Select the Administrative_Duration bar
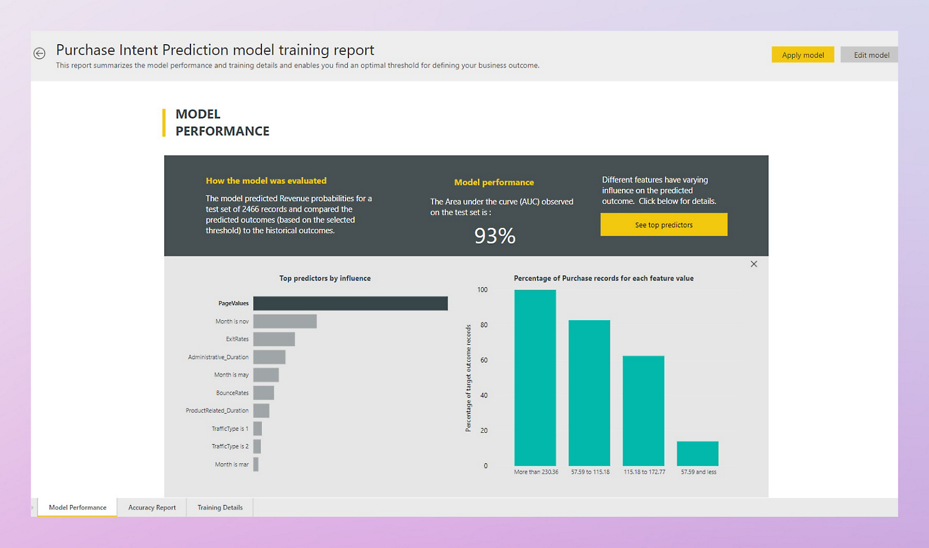The image size is (929, 548). pyautogui.click(x=269, y=357)
